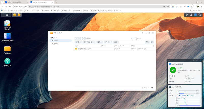
Task: Click the DSM notifications chat icon
Action: tap(187, 15)
